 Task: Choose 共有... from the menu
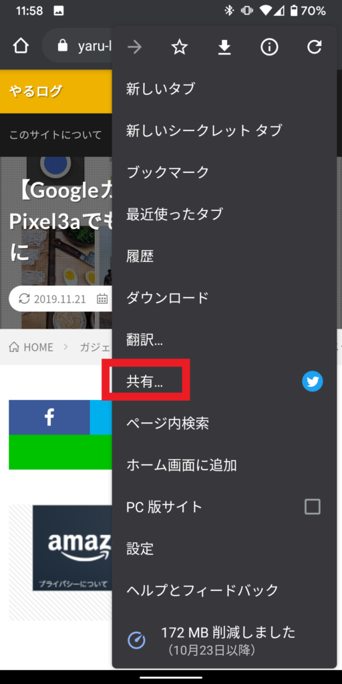pyautogui.click(x=224, y=381)
